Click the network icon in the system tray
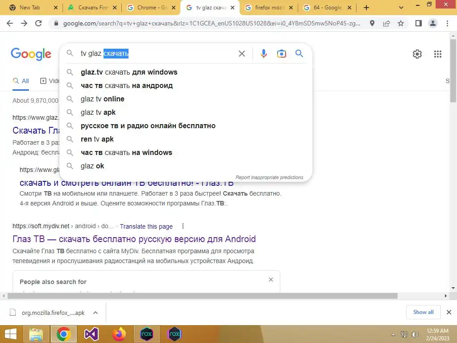The width and height of the screenshot is (457, 343). click(x=404, y=334)
